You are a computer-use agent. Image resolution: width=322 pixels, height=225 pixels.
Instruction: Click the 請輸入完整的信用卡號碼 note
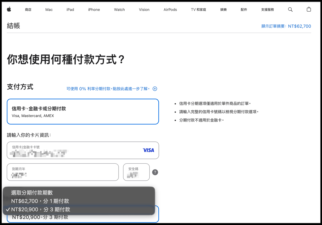[x=219, y=112]
